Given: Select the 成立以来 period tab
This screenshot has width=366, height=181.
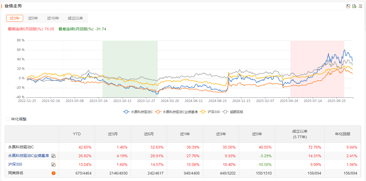Looking at the screenshot, I should [x=75, y=18].
